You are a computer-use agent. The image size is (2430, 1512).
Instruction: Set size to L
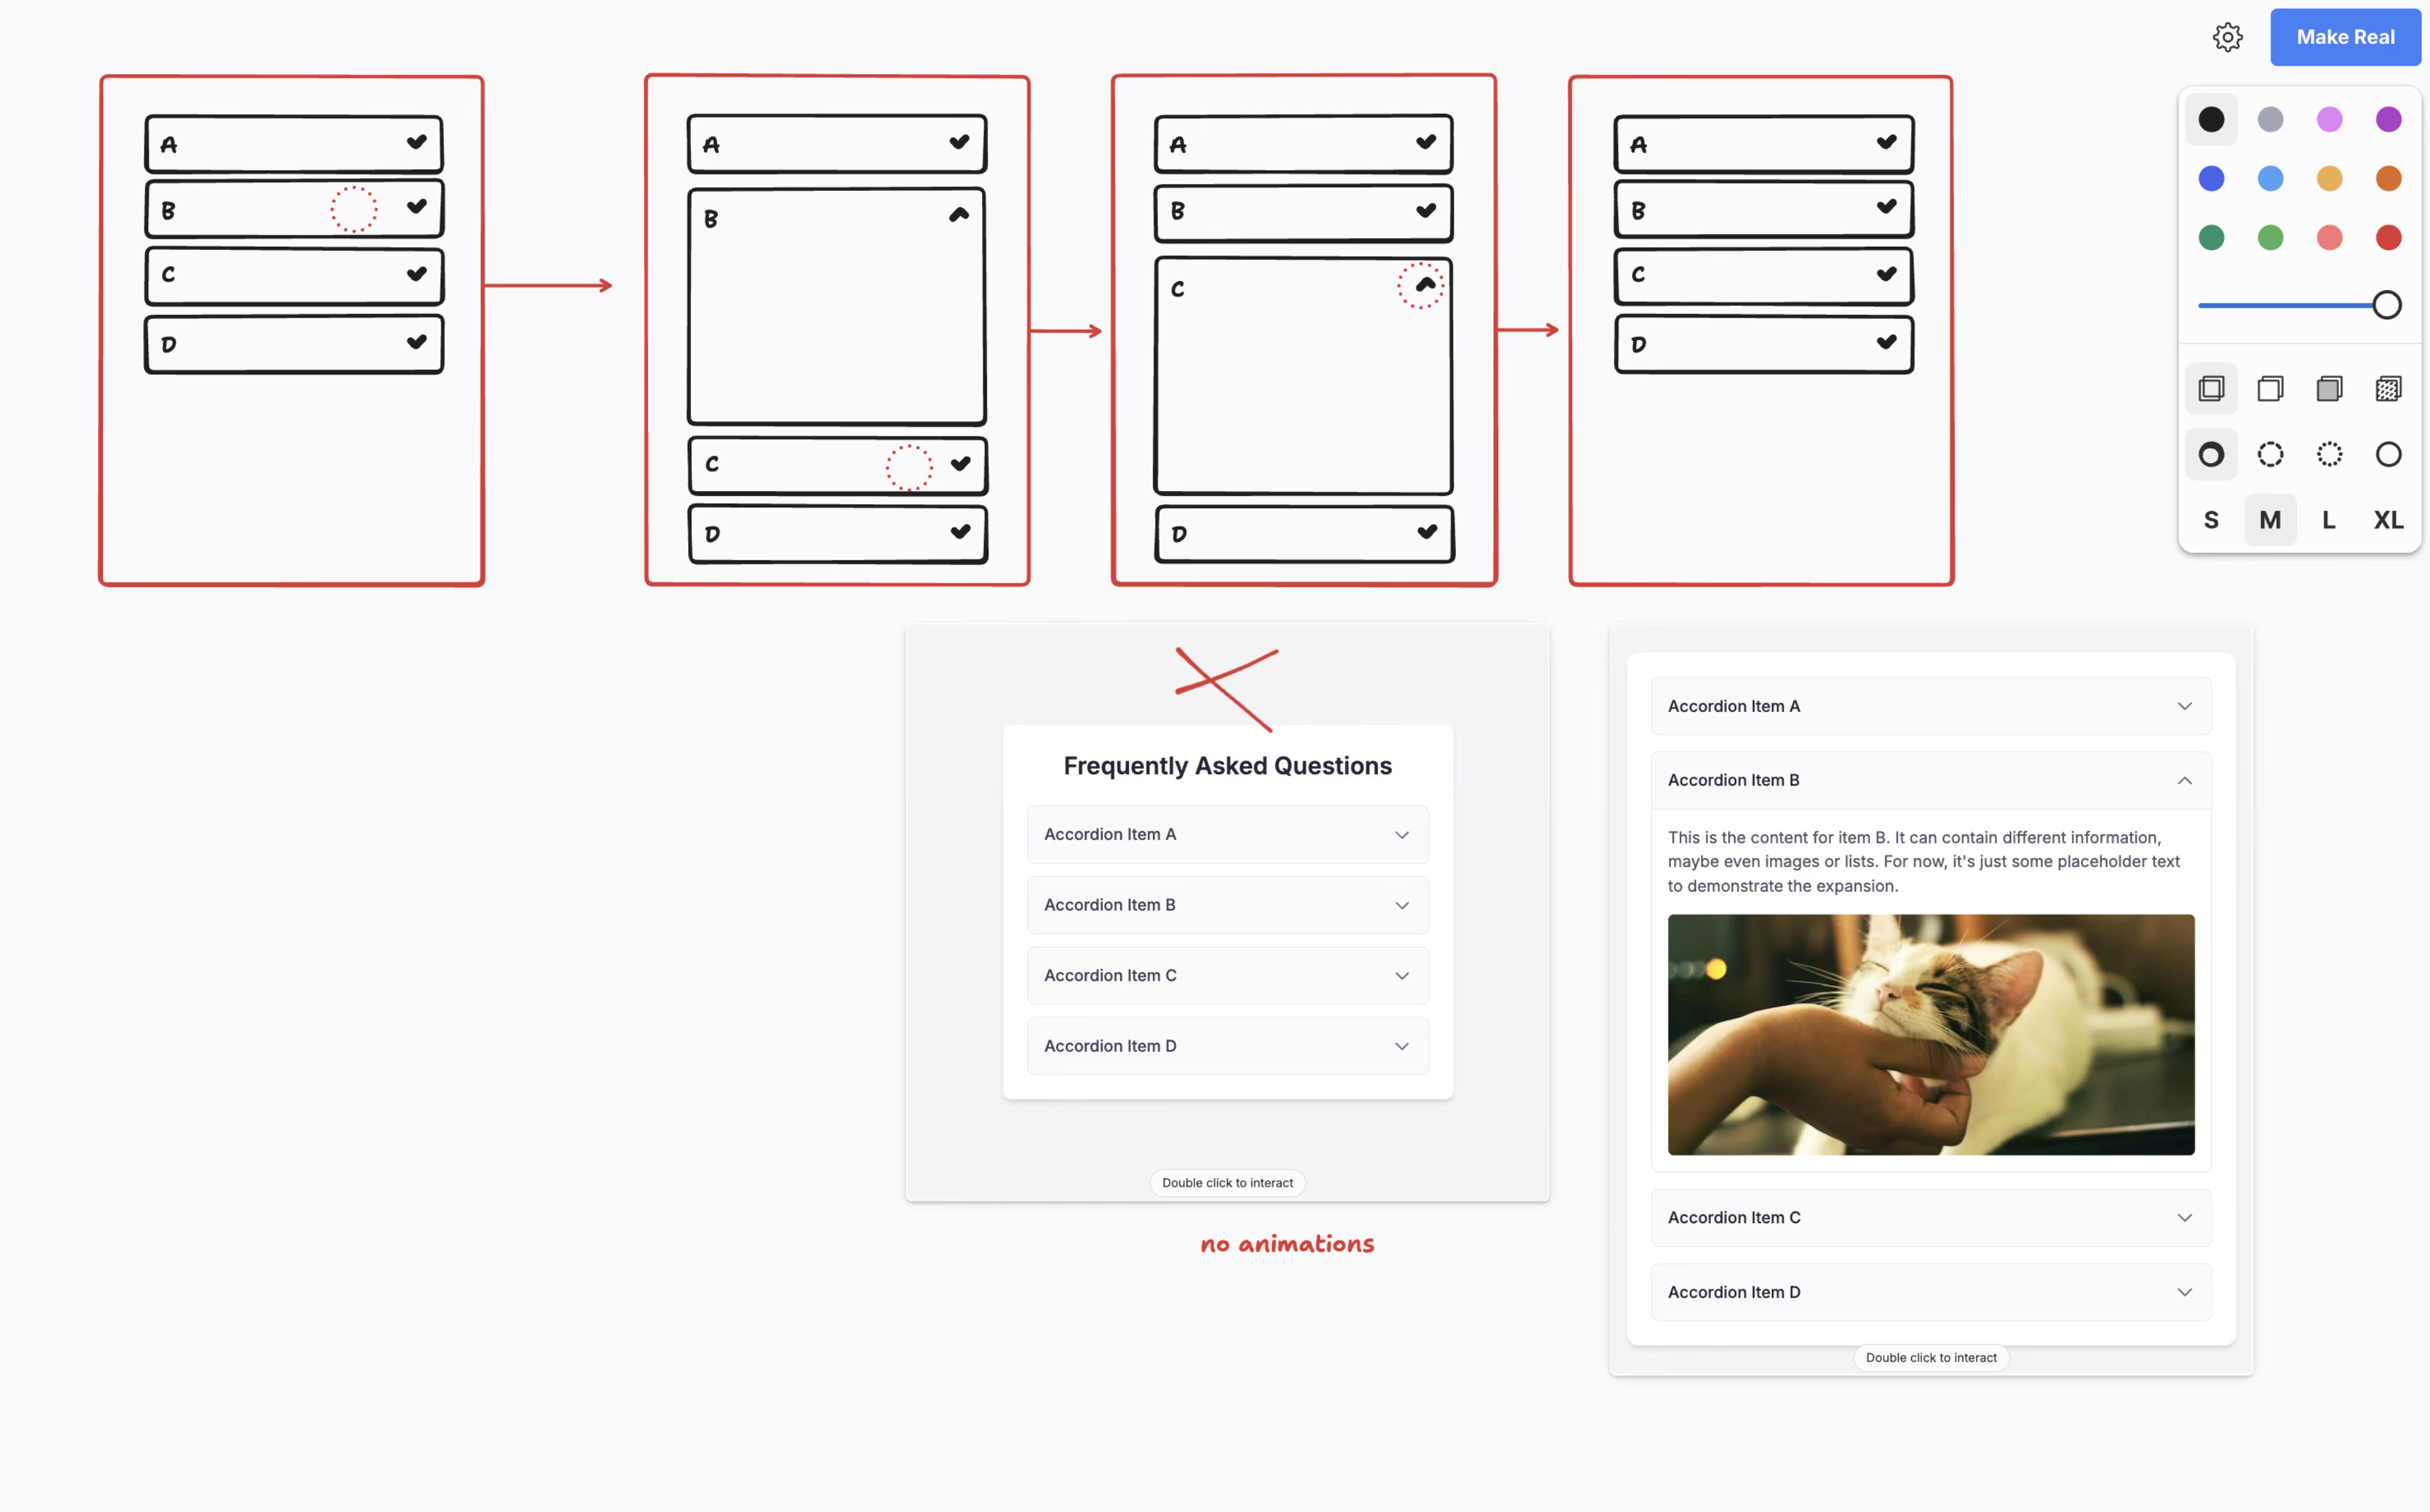[2329, 520]
